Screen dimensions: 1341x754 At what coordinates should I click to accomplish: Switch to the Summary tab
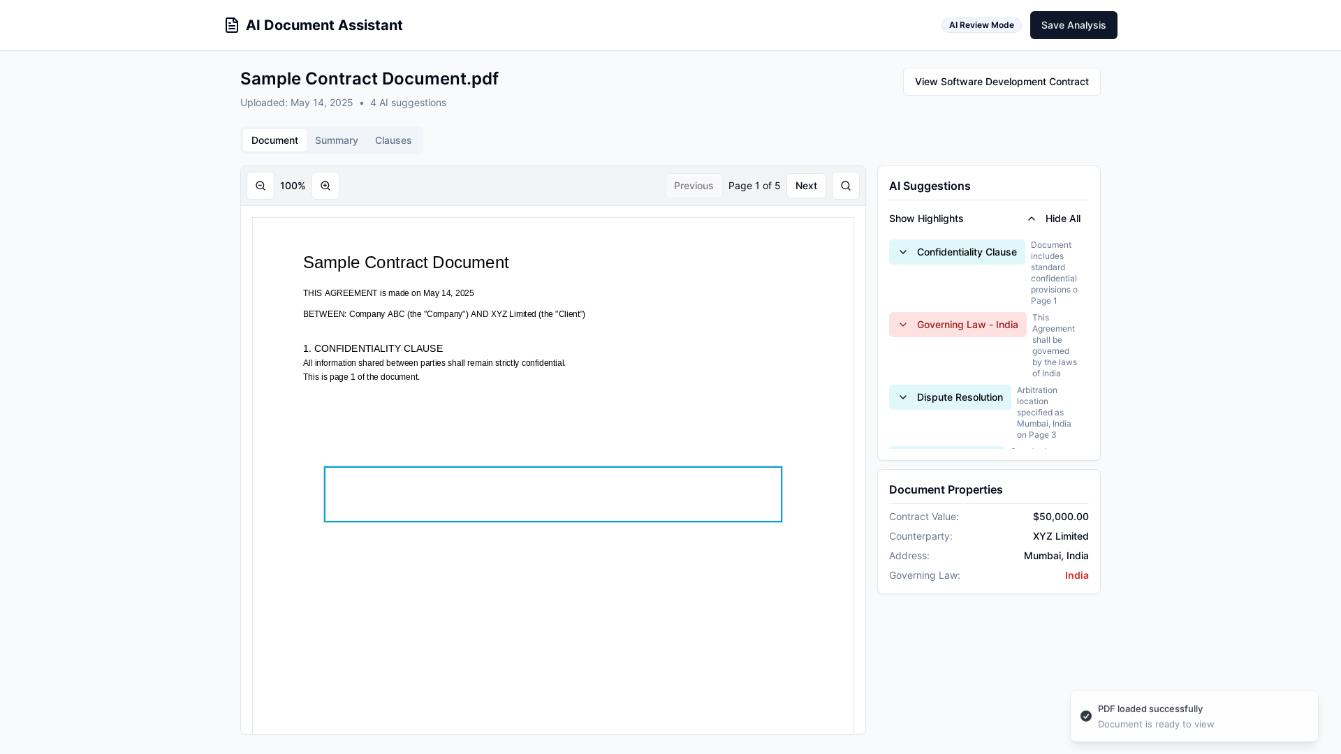pos(337,140)
